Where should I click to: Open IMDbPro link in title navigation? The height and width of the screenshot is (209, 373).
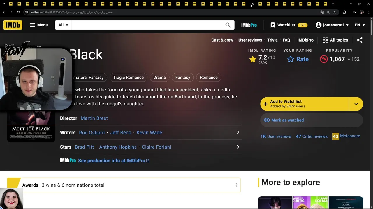(305, 40)
